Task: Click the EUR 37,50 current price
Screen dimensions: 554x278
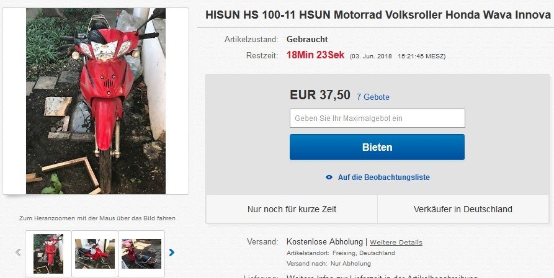Action: 320,95
